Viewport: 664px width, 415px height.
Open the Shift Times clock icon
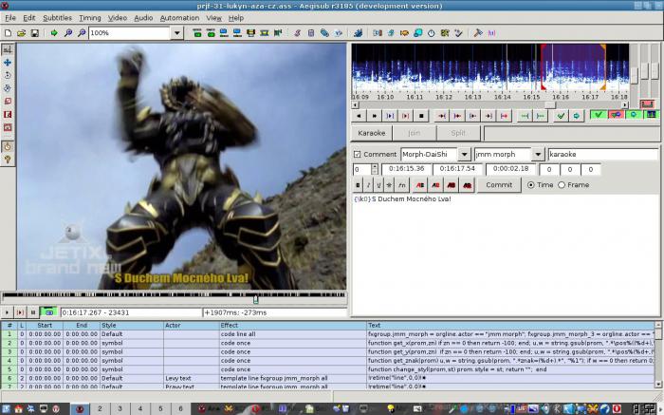pos(431,33)
